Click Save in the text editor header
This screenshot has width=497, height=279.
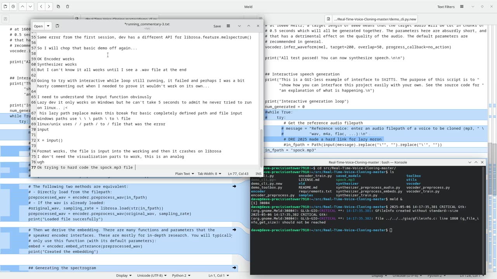tap(217, 26)
